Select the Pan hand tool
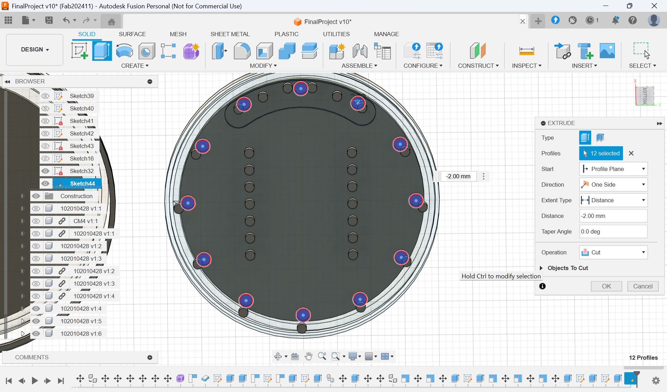 308,356
